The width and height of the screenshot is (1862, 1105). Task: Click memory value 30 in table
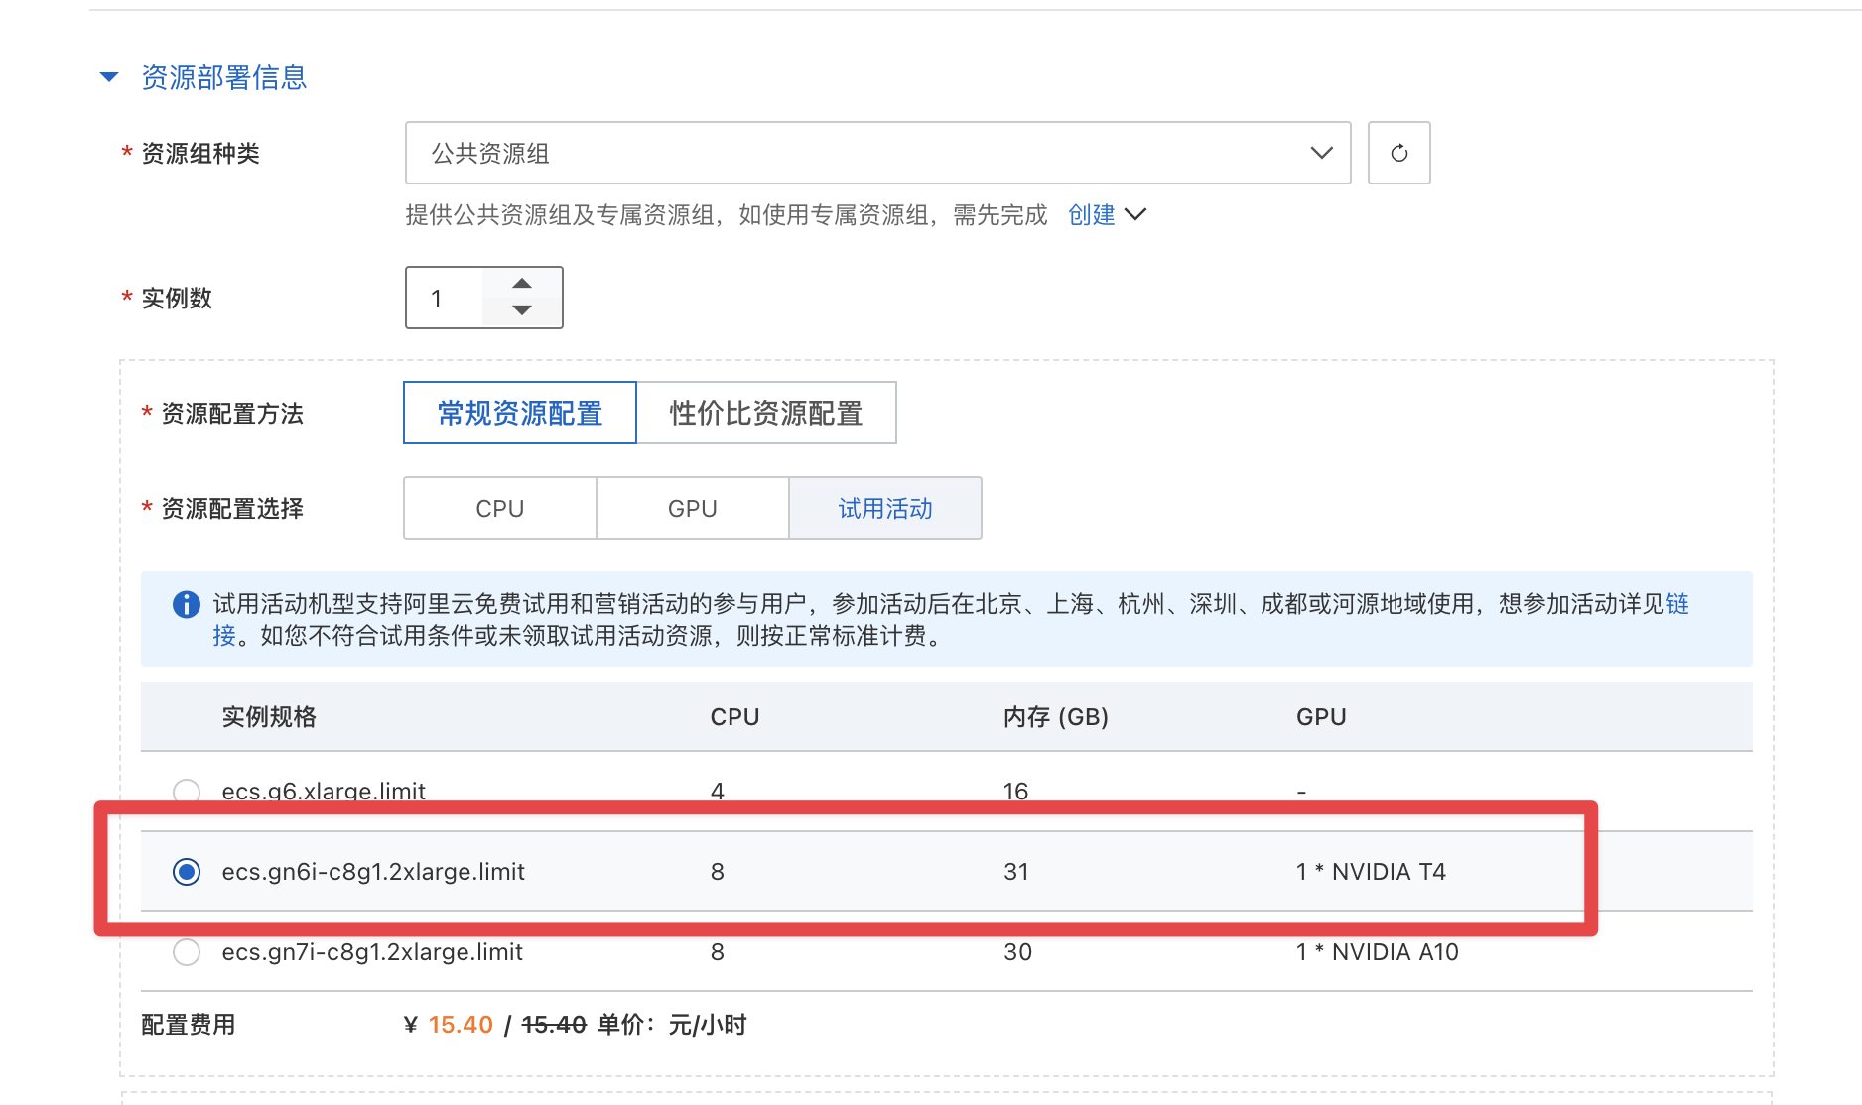tap(1017, 952)
